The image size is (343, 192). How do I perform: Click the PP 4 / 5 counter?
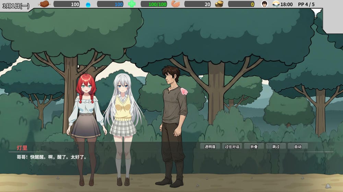(306, 4)
